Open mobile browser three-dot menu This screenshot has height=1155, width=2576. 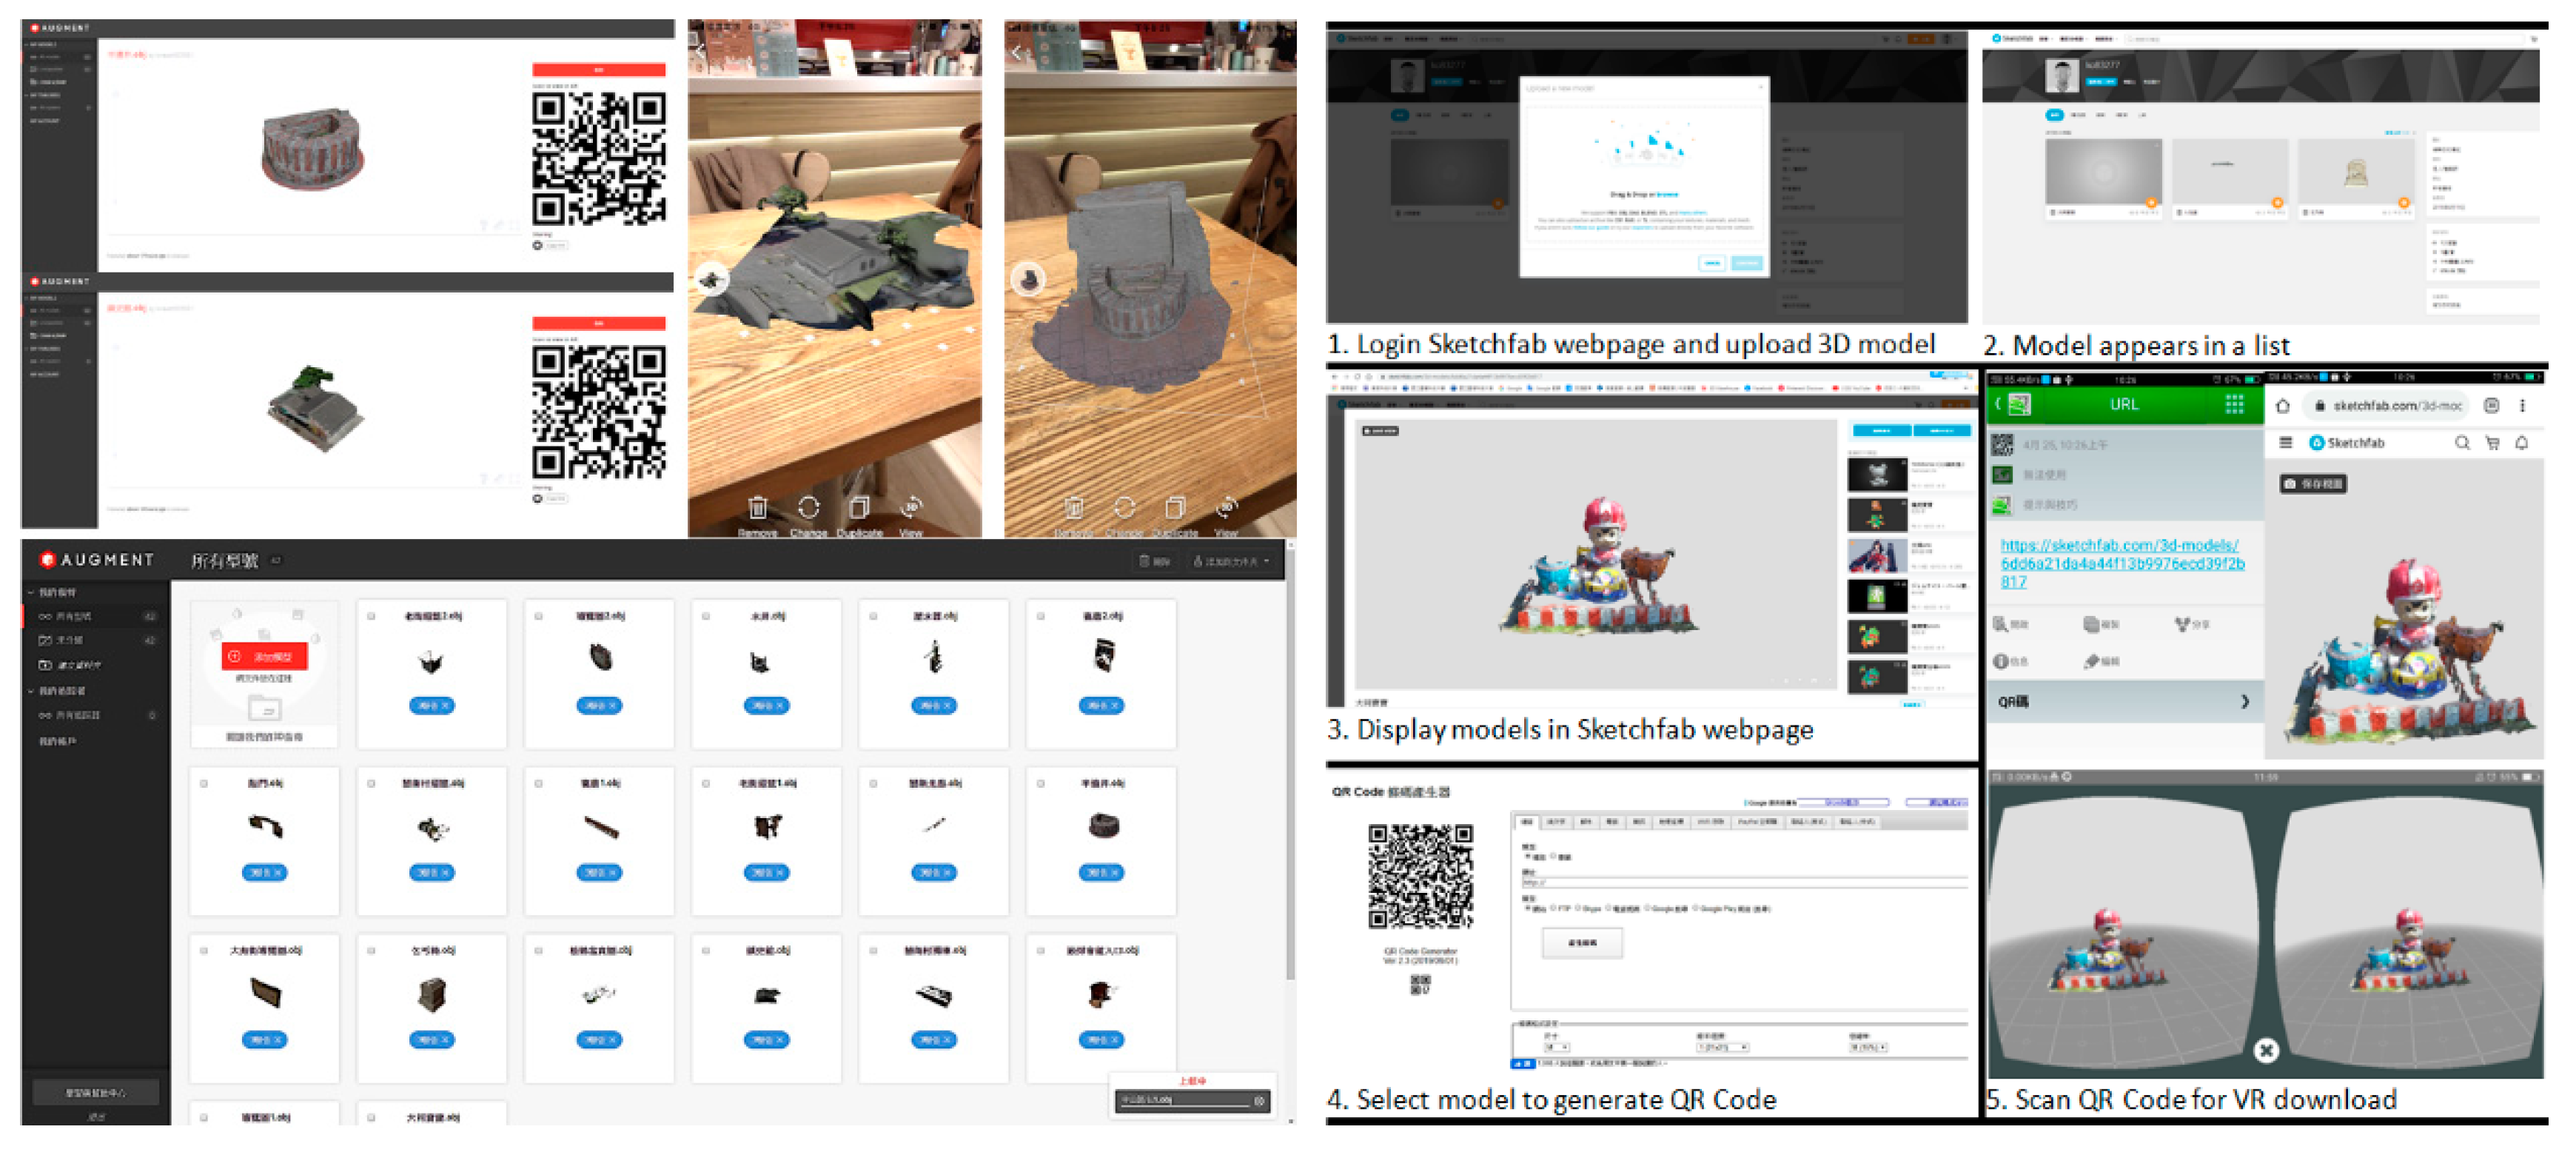click(x=2522, y=406)
